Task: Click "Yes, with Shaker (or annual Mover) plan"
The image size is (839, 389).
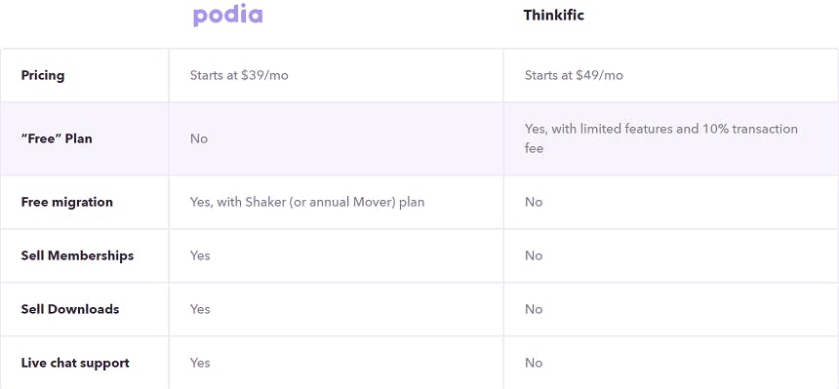Action: (307, 202)
